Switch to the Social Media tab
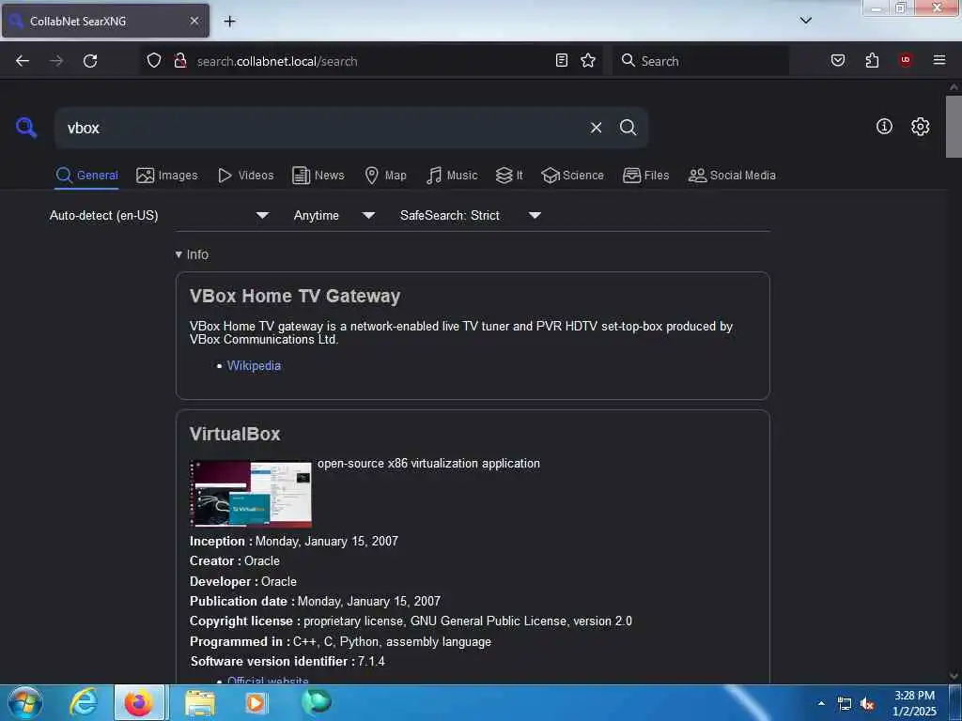The width and height of the screenshot is (962, 721). [x=731, y=176]
